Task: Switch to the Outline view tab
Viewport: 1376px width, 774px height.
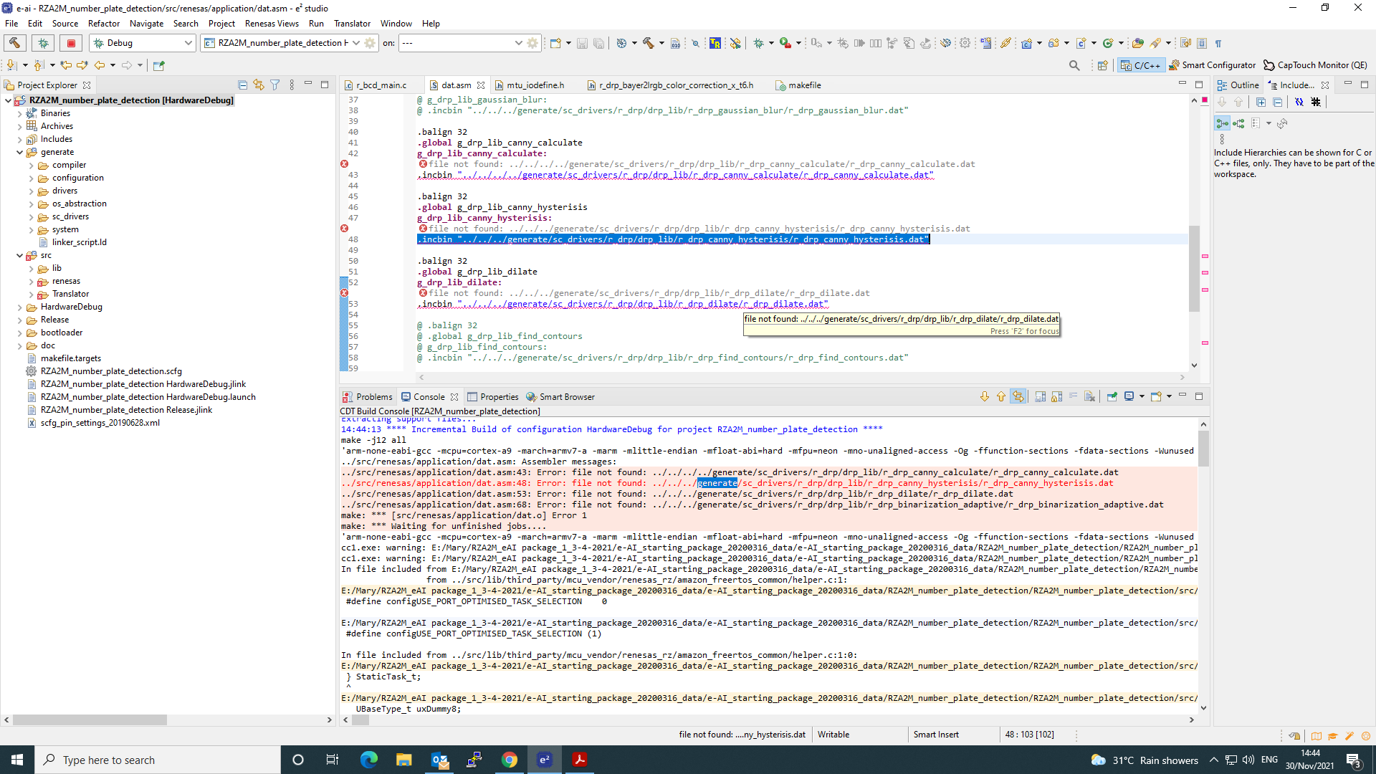Action: click(1238, 85)
